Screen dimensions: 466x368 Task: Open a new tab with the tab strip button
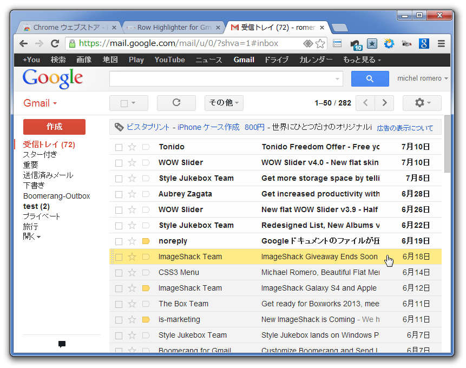(x=340, y=28)
